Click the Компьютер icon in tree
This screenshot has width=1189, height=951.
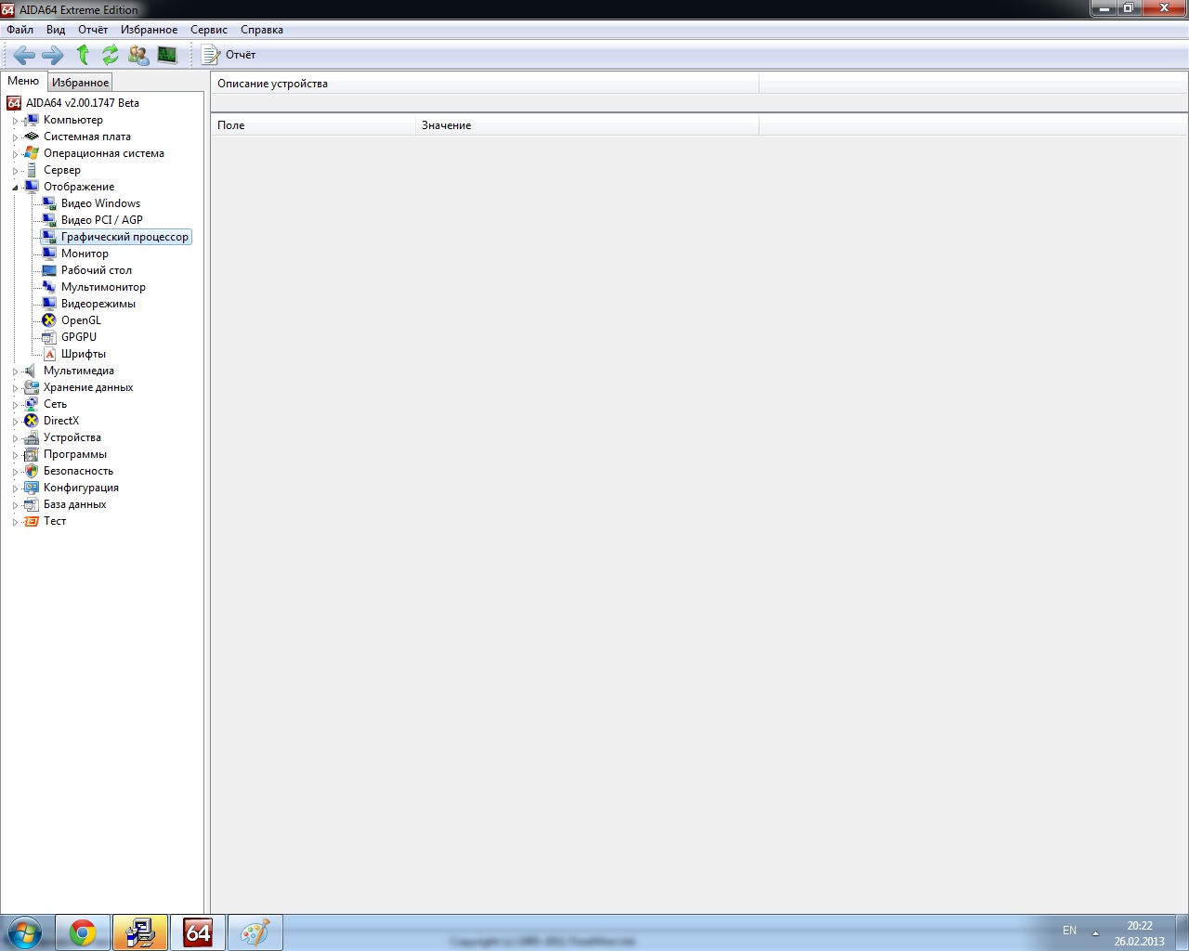tap(32, 120)
